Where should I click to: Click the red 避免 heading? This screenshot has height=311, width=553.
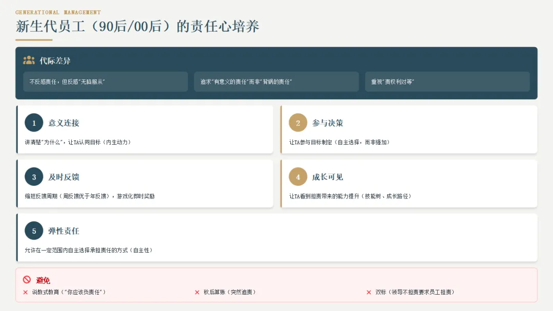tap(43, 280)
